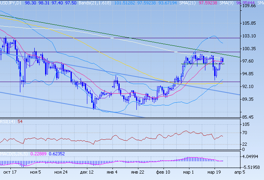Select the 92.10 price scale value

coord(249,86)
